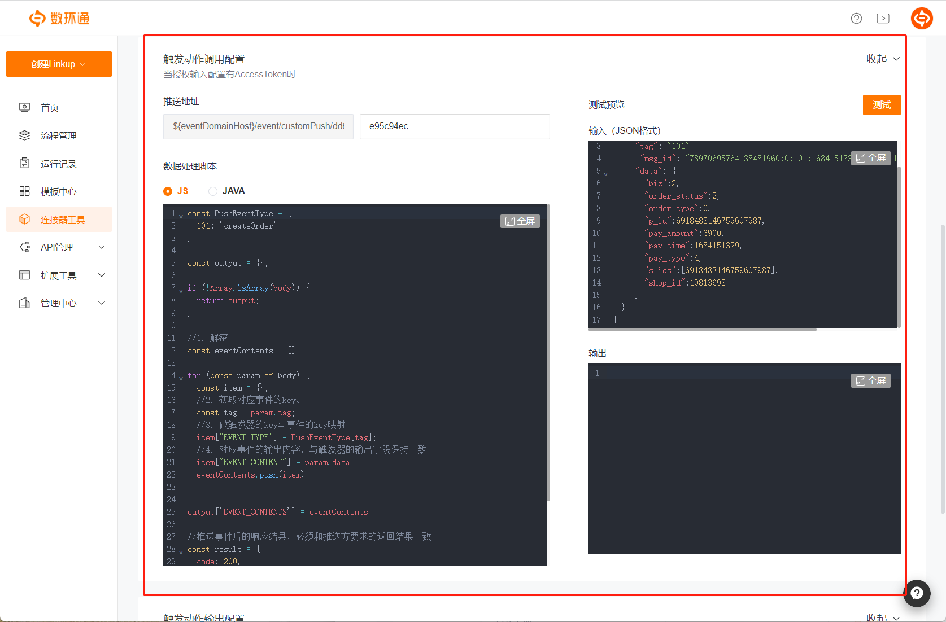Screen dimensions: 946x622
Task: Click JSON line "pay_amount":6900
Action: [683, 233]
